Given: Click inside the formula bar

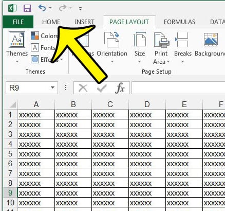Looking at the screenshot, I should click(x=178, y=88).
